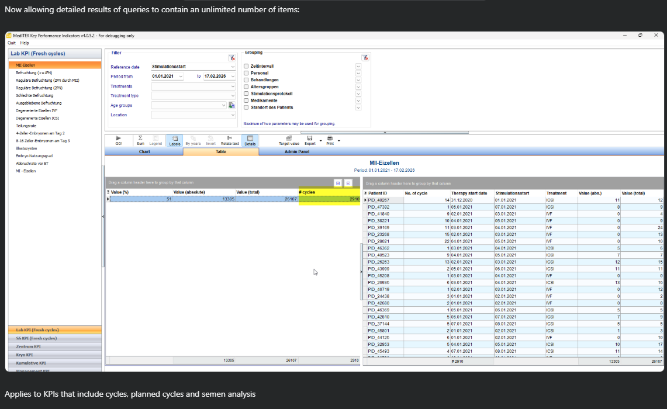The width and height of the screenshot is (667, 409).
Task: Open the SS KPI (Fresh cycles) section
Action: tap(55, 338)
